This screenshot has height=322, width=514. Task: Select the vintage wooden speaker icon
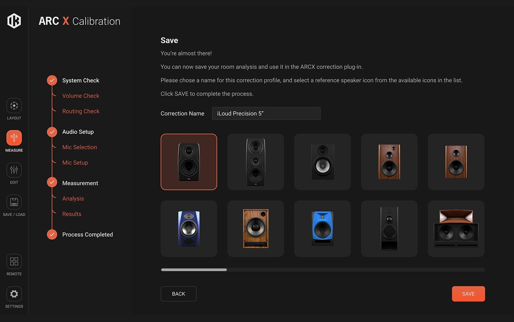pyautogui.click(x=255, y=228)
